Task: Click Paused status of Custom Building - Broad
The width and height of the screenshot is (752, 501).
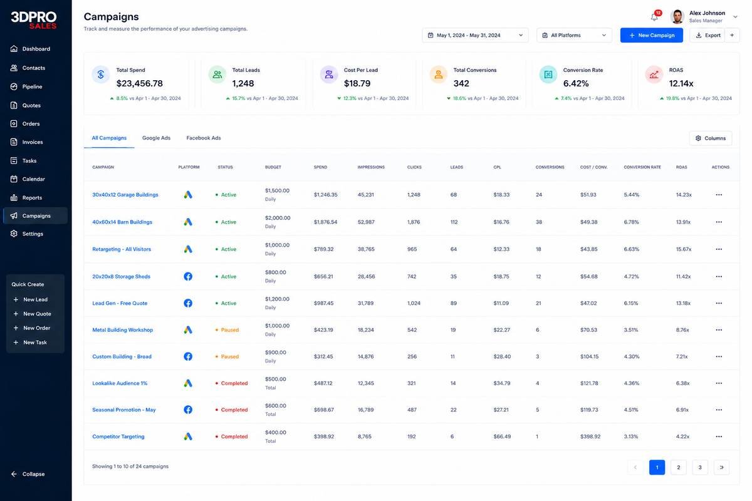Action: coord(227,356)
